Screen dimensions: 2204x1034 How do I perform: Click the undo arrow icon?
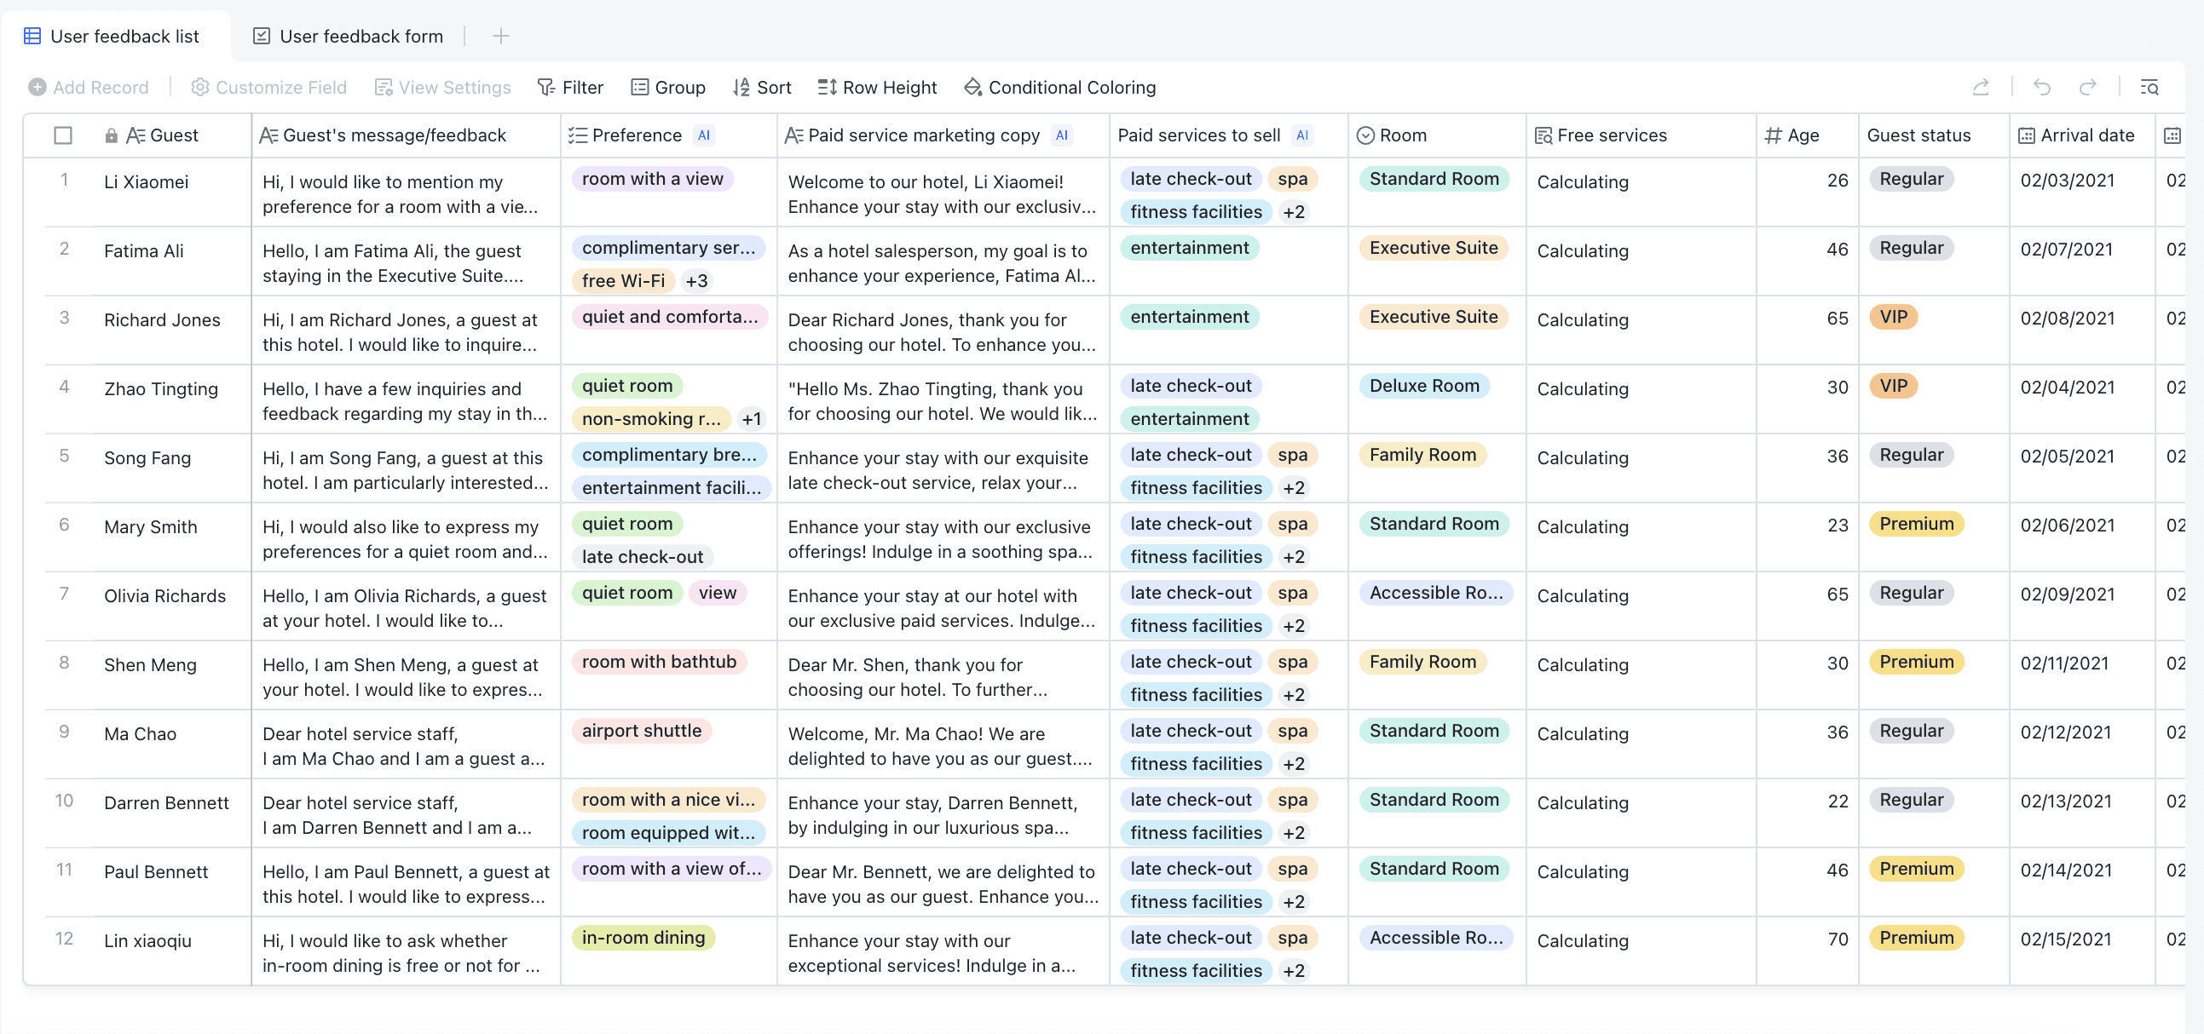point(2041,87)
